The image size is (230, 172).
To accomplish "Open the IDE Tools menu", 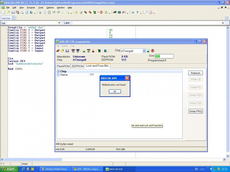I will point(41,8).
